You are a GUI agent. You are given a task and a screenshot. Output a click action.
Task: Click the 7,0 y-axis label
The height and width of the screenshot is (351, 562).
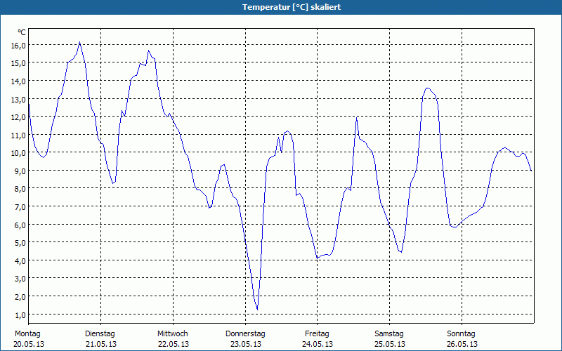[x=20, y=207]
